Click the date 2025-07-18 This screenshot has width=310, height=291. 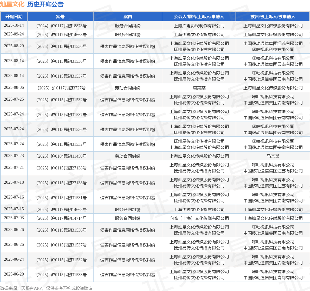[14, 182]
